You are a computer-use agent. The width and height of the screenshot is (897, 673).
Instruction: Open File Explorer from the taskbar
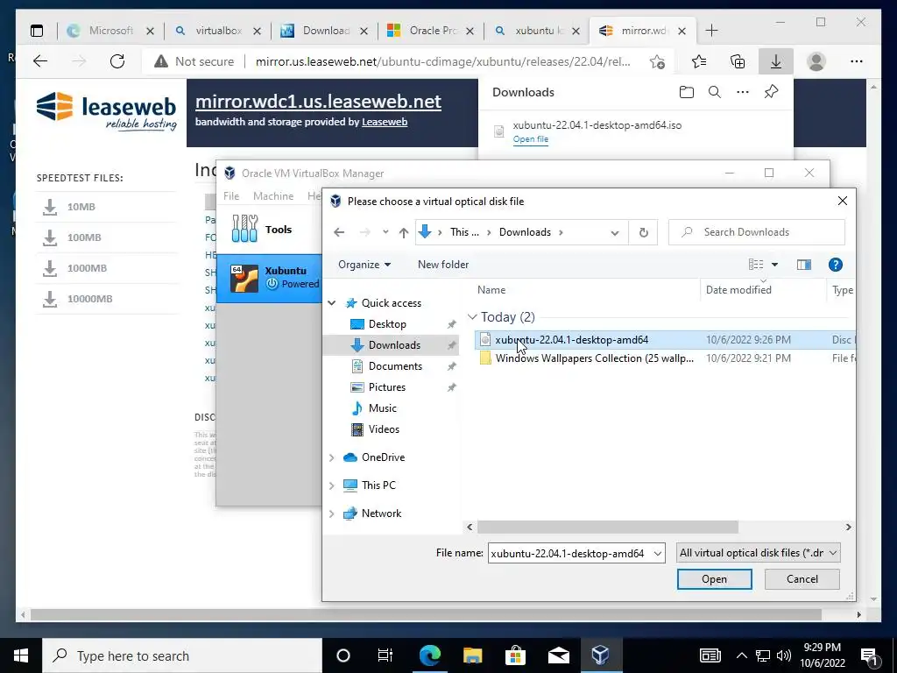point(472,655)
